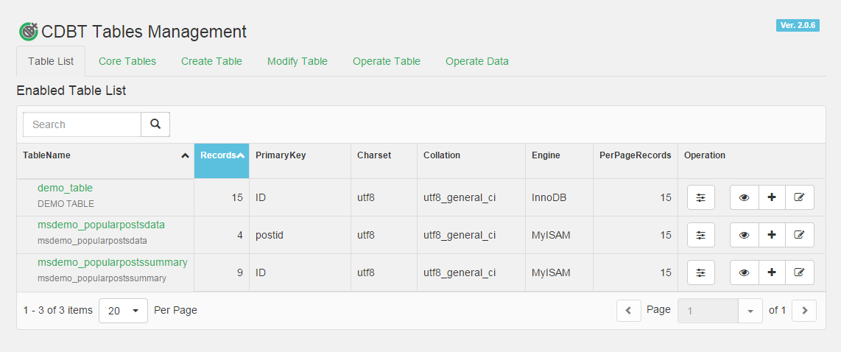Show msdemo_popularpostsdata data with eye icon
The image size is (841, 352).
tap(744, 235)
